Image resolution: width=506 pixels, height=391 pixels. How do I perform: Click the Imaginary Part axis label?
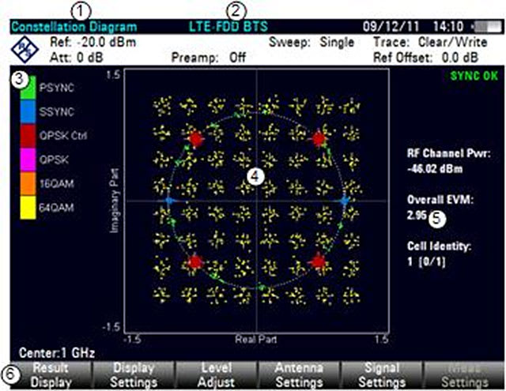coord(114,200)
